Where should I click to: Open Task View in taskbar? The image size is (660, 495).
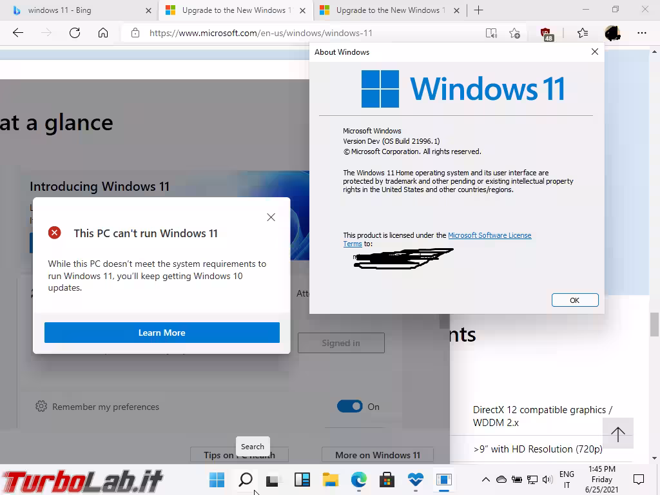click(273, 480)
